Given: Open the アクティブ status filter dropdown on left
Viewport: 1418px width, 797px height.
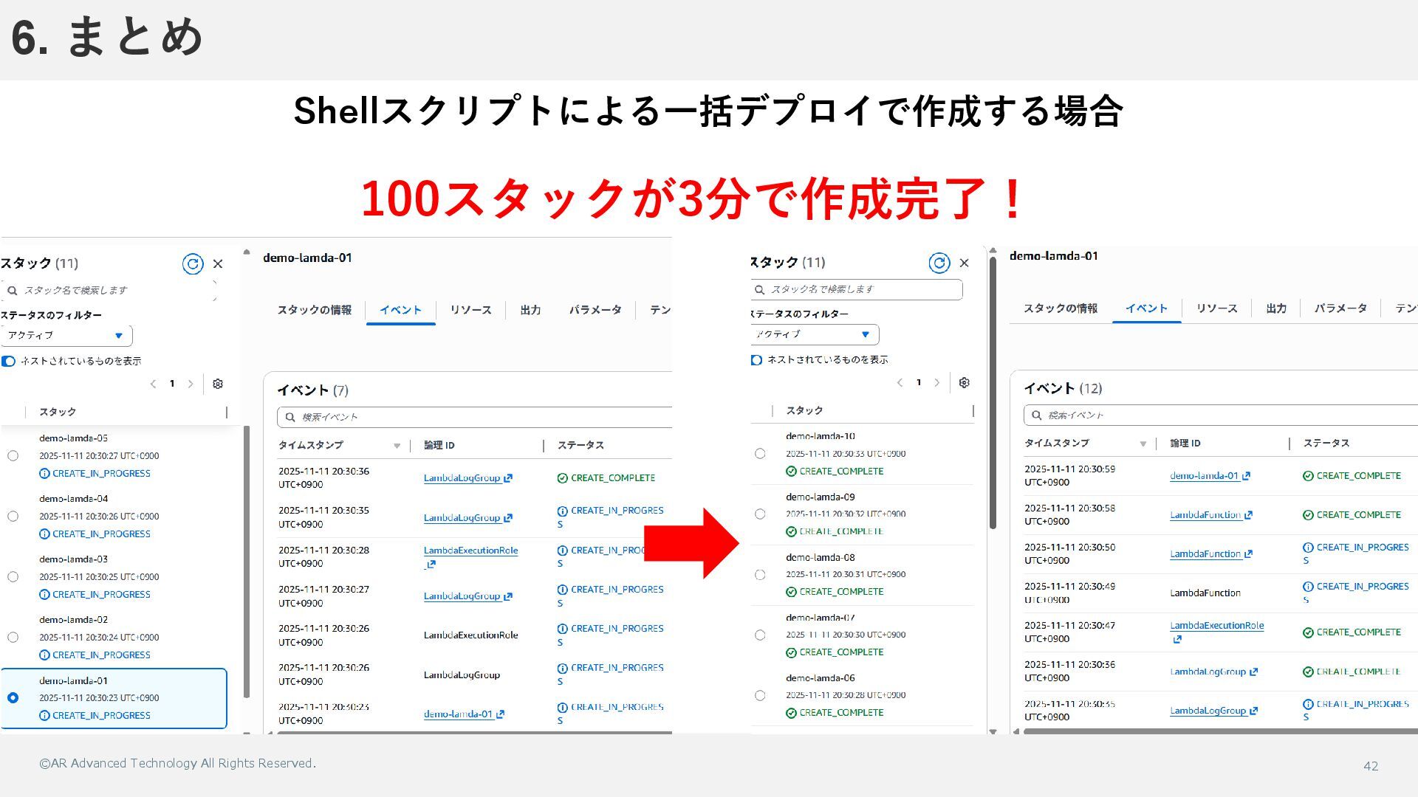Looking at the screenshot, I should pyautogui.click(x=66, y=336).
